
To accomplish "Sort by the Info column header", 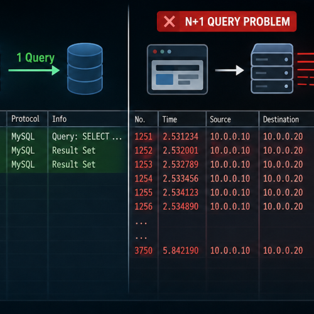I will coord(60,119).
